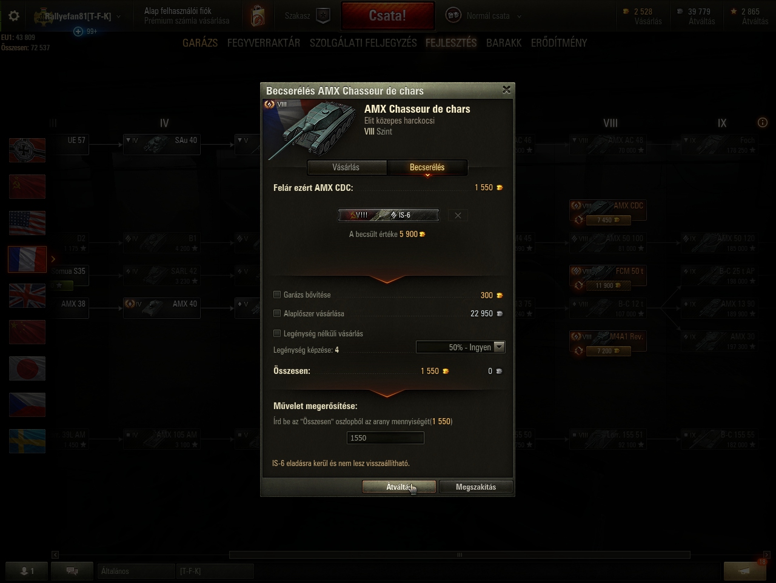Remove the IS-6 trade-in vehicle with X

coord(458,215)
